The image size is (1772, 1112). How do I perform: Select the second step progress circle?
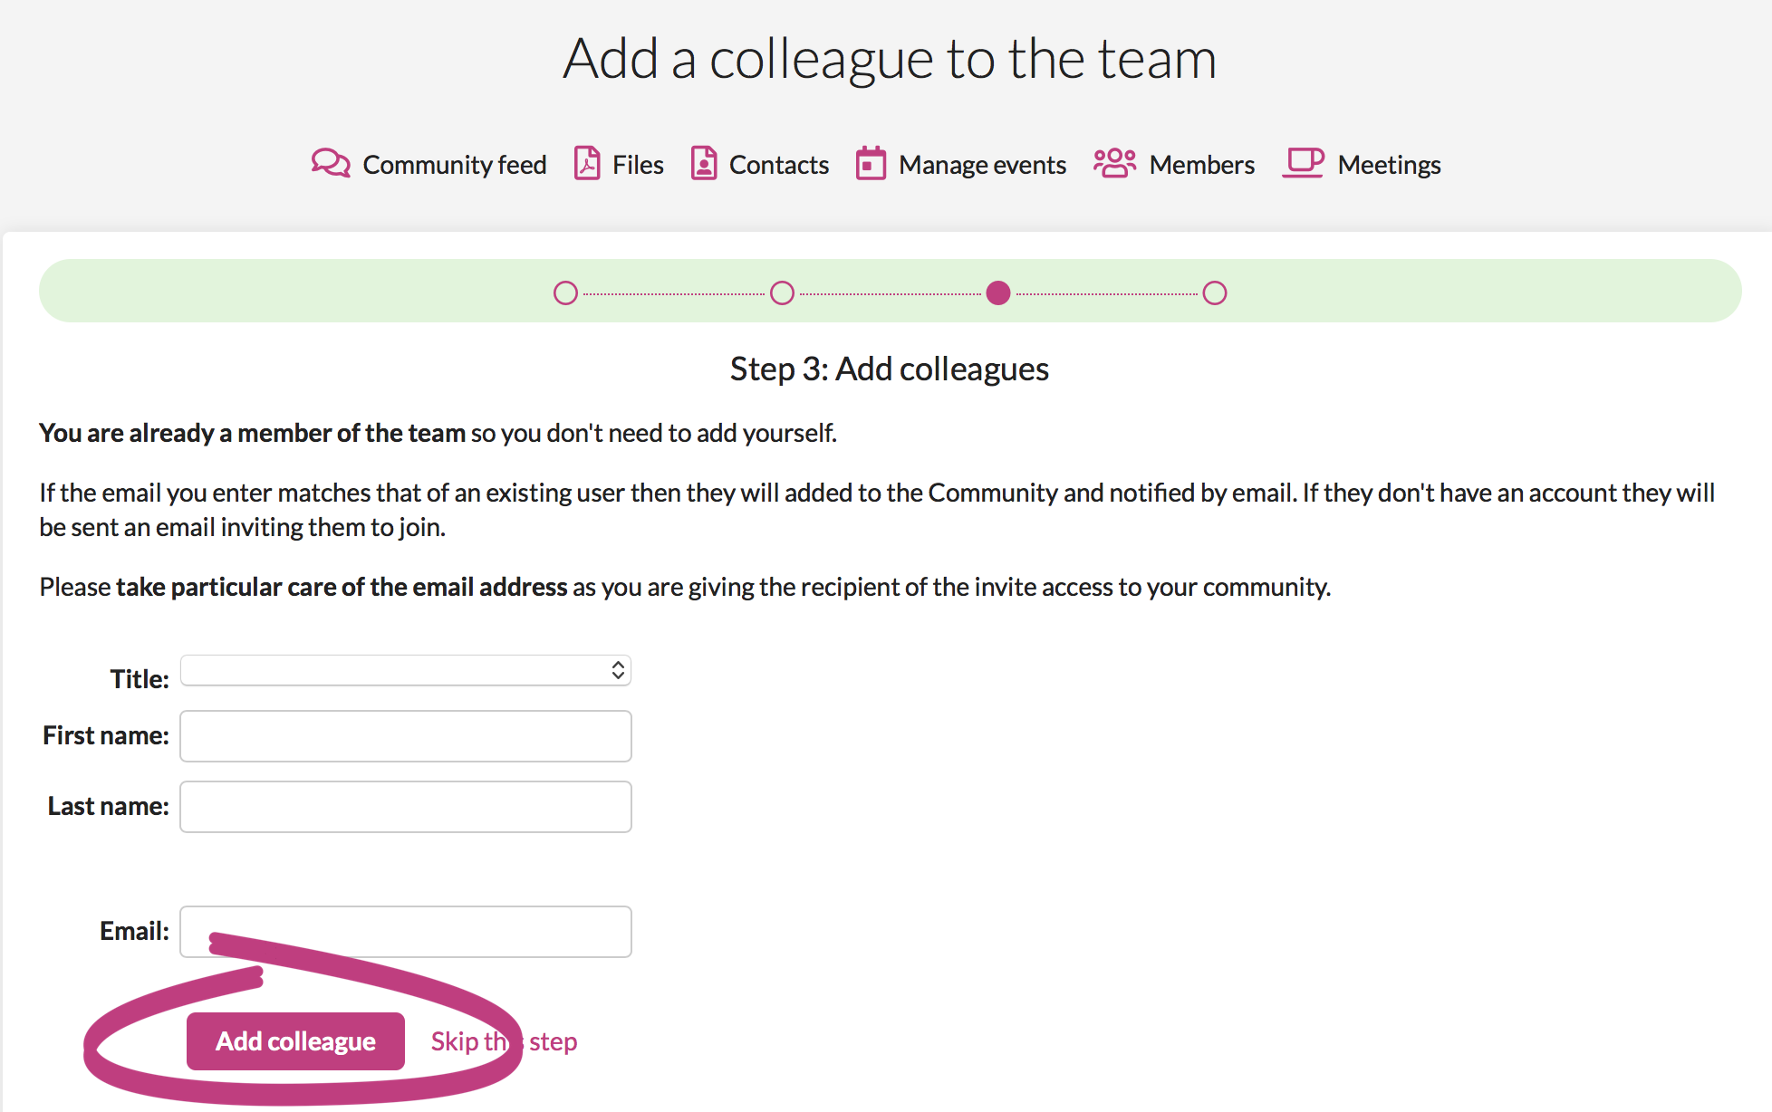(x=782, y=293)
